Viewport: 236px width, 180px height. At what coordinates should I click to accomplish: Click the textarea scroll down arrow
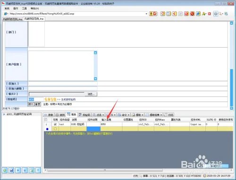point(95,78)
